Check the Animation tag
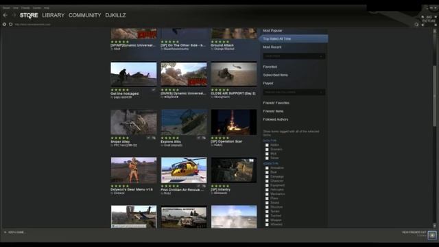439x247 pixels. click(x=267, y=167)
